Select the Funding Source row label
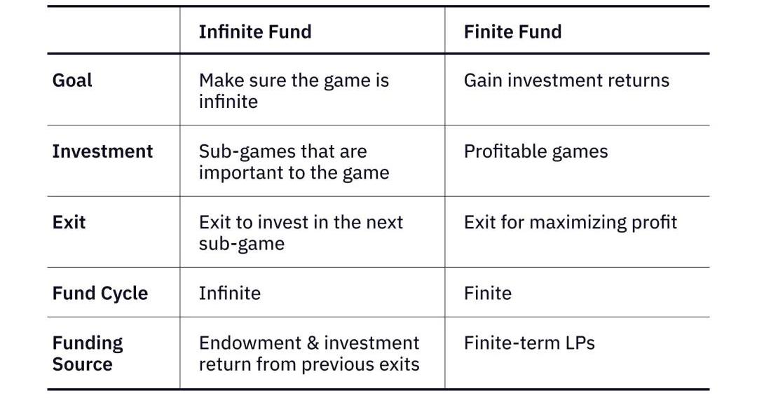The width and height of the screenshot is (757, 398). 87,353
